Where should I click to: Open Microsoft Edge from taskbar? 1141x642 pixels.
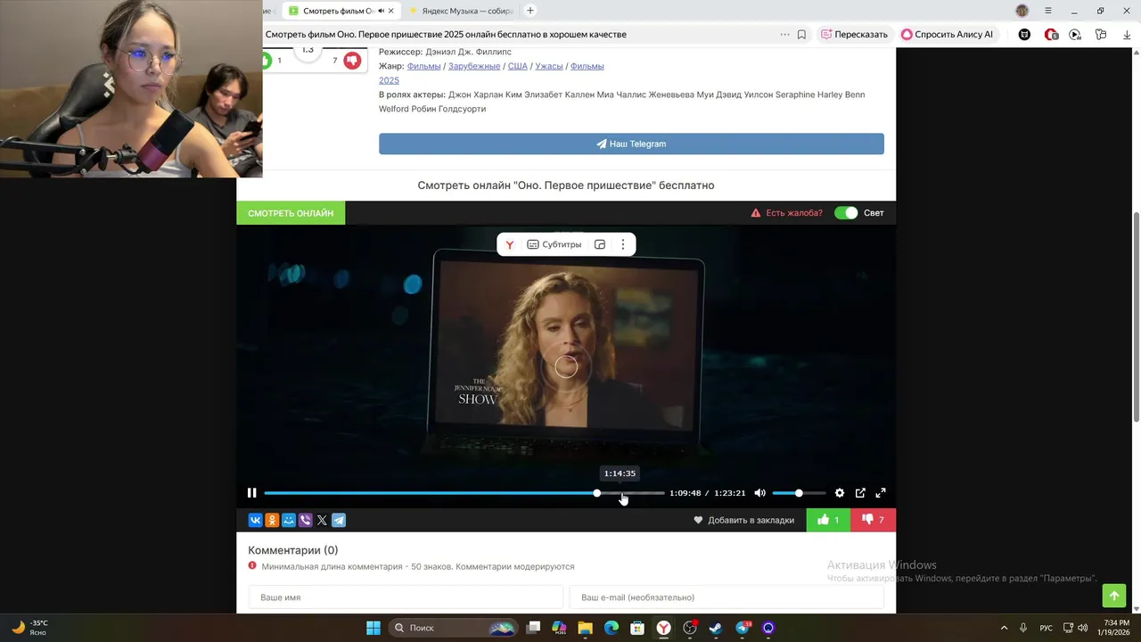(x=612, y=628)
